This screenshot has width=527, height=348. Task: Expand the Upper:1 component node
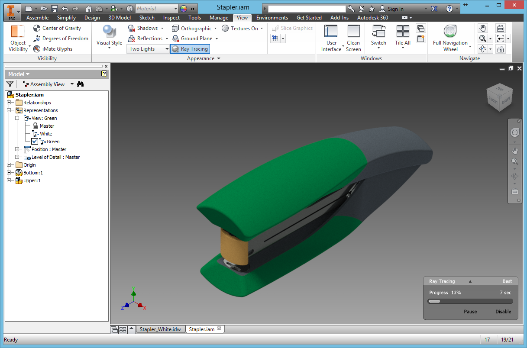click(x=9, y=180)
